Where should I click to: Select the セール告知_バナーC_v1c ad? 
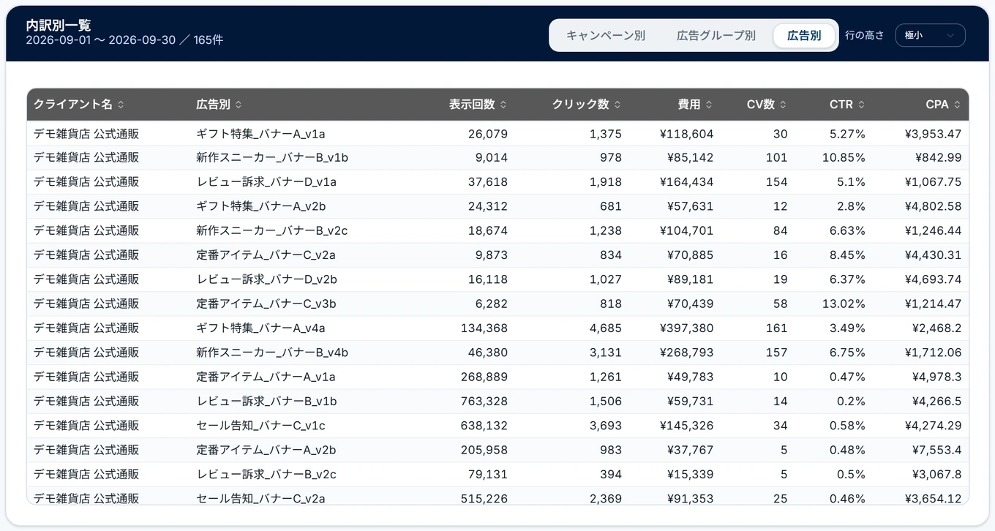click(x=261, y=425)
